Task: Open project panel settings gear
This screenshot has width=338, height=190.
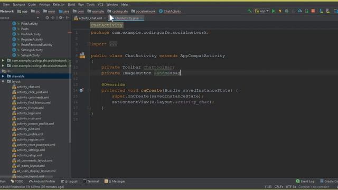Action: 61,18
